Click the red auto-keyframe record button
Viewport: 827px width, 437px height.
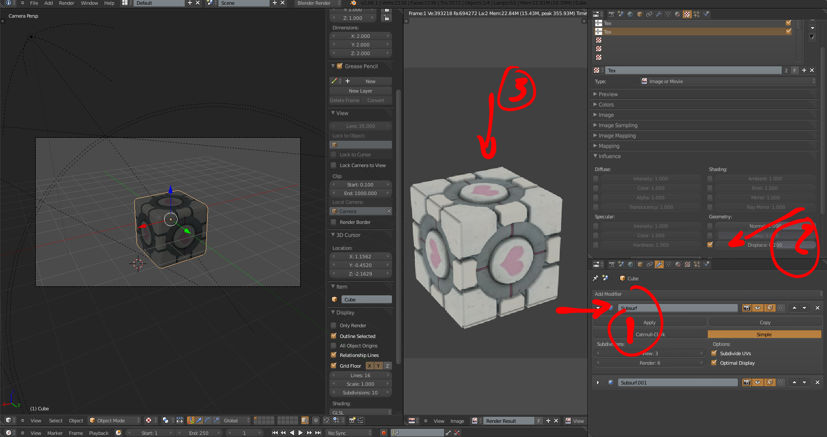(383, 433)
